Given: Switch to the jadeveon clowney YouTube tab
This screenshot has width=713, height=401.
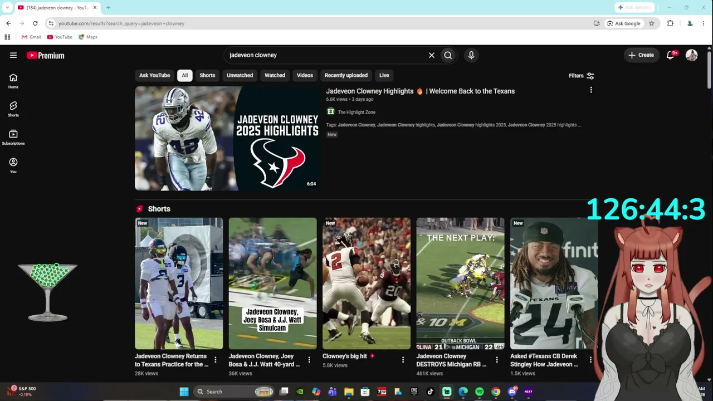Looking at the screenshot, I should click(x=57, y=8).
